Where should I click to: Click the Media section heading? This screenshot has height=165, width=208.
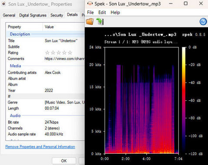click(15, 66)
